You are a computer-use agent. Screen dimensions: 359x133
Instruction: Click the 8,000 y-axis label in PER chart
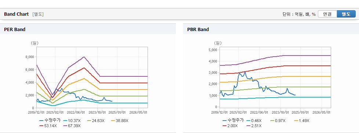pyautogui.click(x=30, y=57)
